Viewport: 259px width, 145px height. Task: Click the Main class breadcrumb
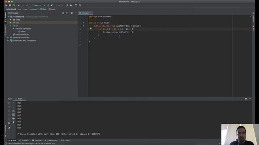(43, 9)
